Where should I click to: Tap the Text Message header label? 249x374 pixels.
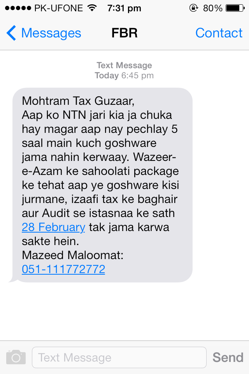(124, 65)
